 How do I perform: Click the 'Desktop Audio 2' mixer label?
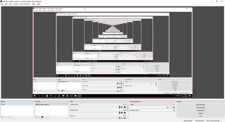click(x=75, y=104)
